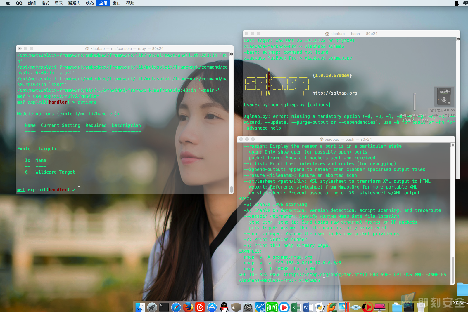Launch Microsoft Word from Dock
This screenshot has height=312, width=468.
coord(308,307)
